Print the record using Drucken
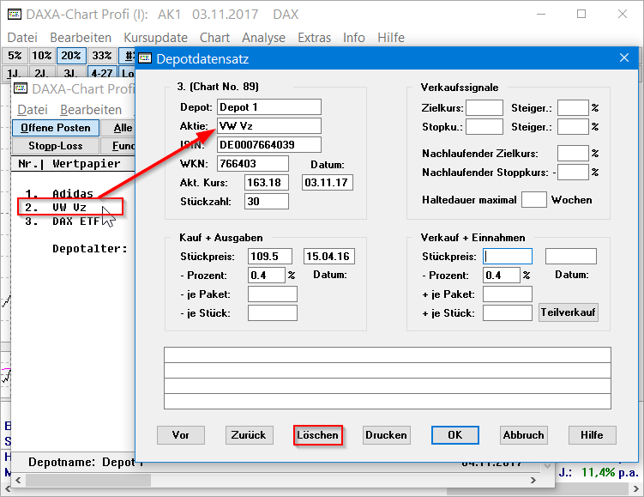 tap(386, 435)
